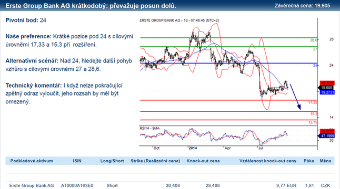Screen dimensions: 340x189
Task: Click the red 19.7075 price tag
Action: click(327, 83)
